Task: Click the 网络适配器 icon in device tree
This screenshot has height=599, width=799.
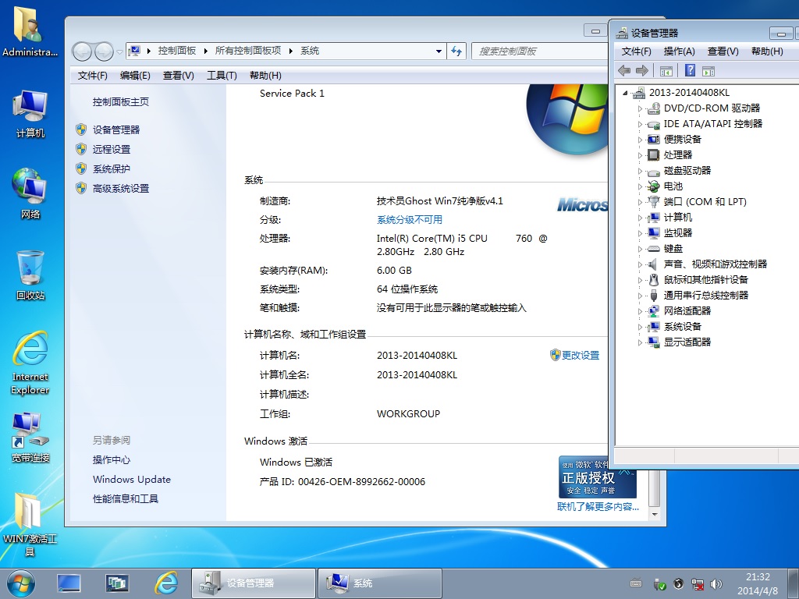Action: (x=653, y=310)
